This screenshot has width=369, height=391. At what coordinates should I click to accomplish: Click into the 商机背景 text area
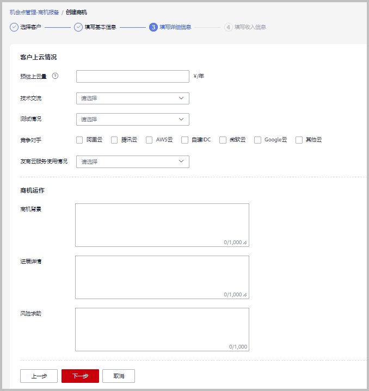tap(162, 225)
